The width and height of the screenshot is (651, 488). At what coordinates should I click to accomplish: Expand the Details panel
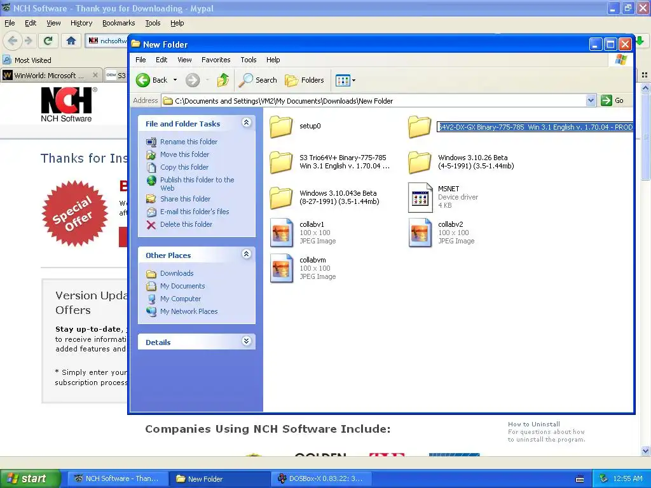246,341
